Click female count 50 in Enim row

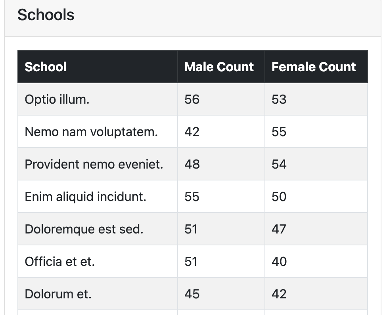pyautogui.click(x=279, y=197)
